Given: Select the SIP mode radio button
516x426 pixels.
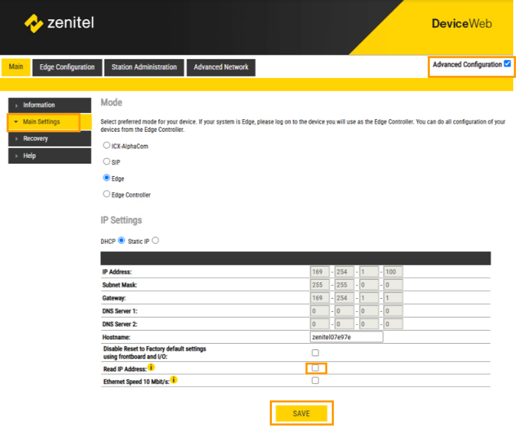Looking at the screenshot, I should click(x=106, y=161).
